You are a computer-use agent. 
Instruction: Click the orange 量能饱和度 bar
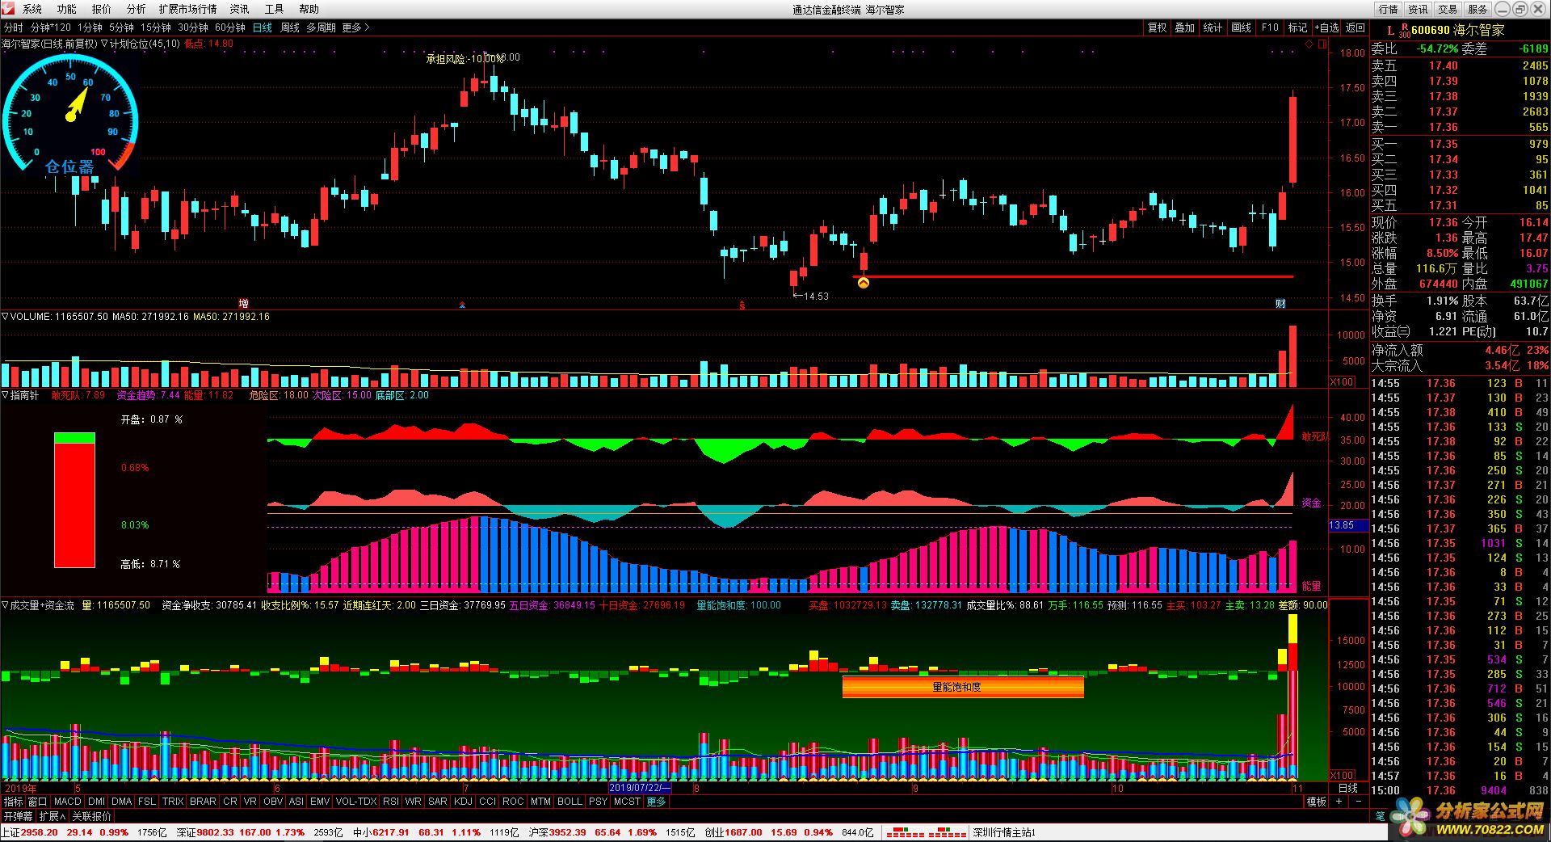[962, 687]
